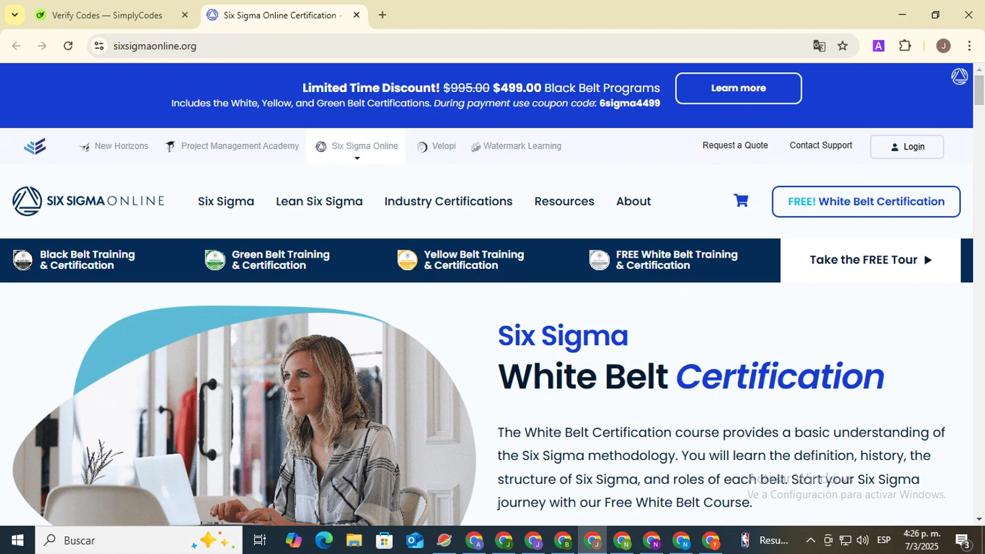
Task: Click coupon code 6sigma4499 text
Action: pos(629,103)
